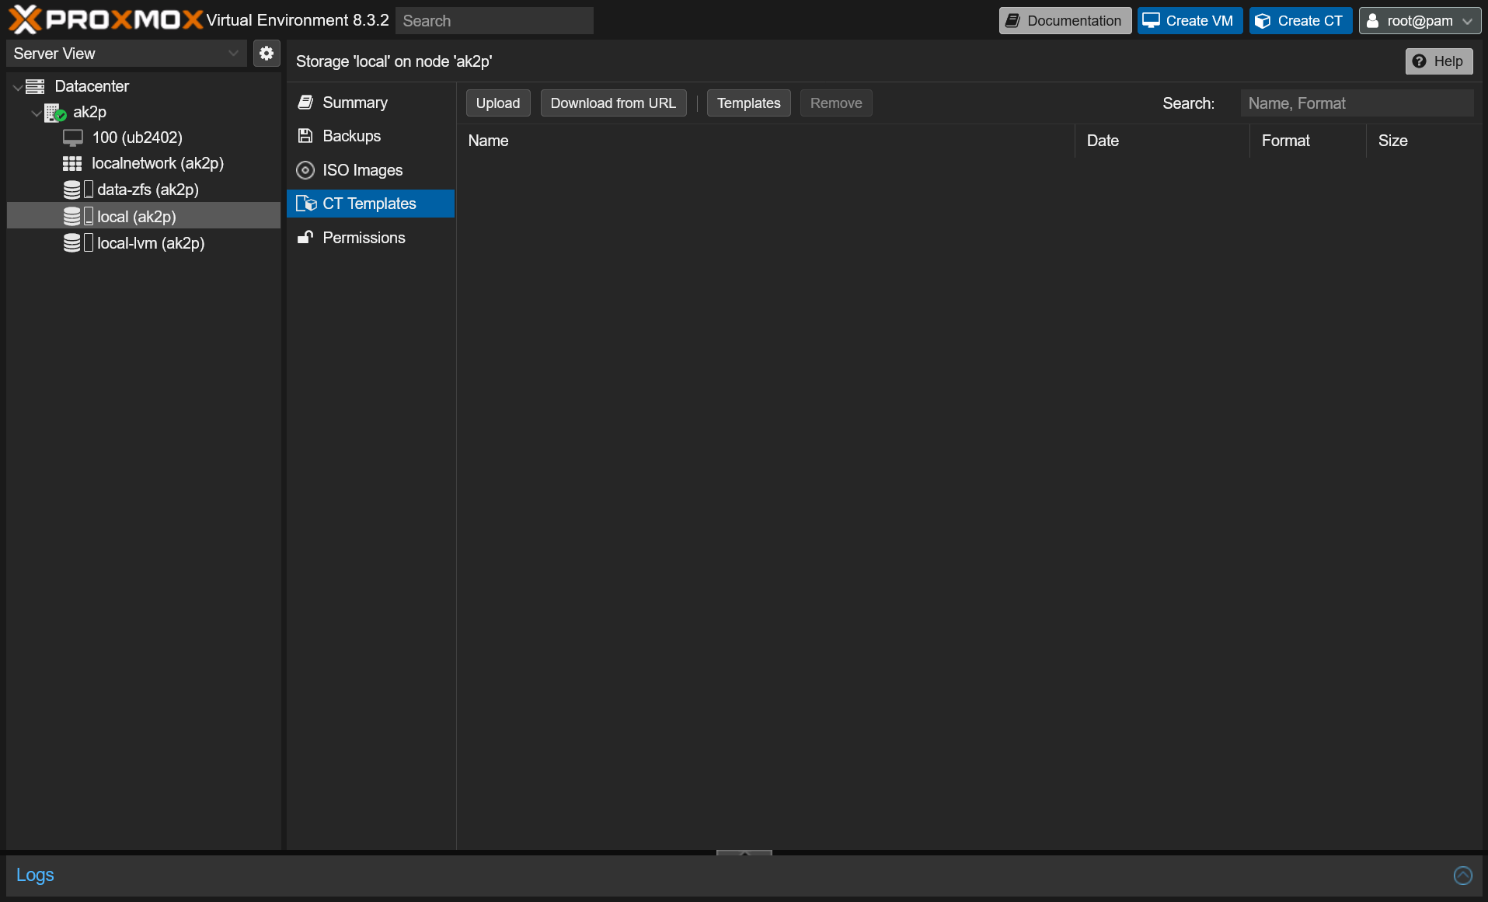
Task: Switch to the Summary tab
Action: 354,103
